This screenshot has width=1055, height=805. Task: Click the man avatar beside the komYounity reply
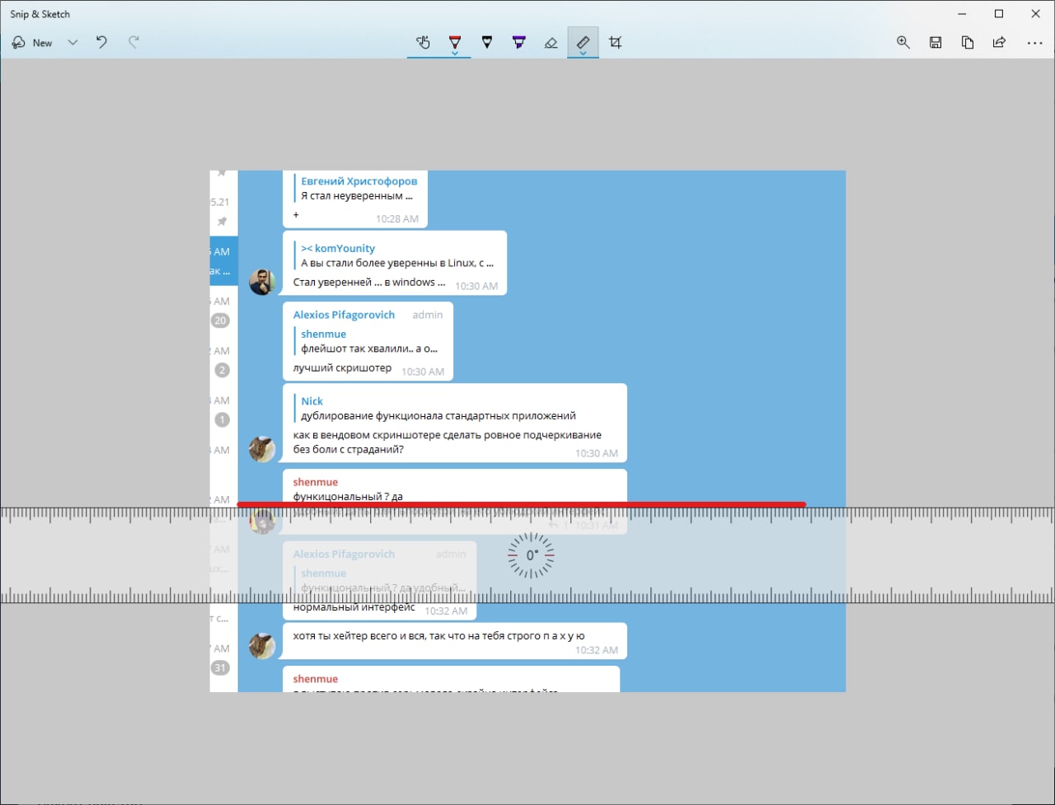[x=262, y=282]
